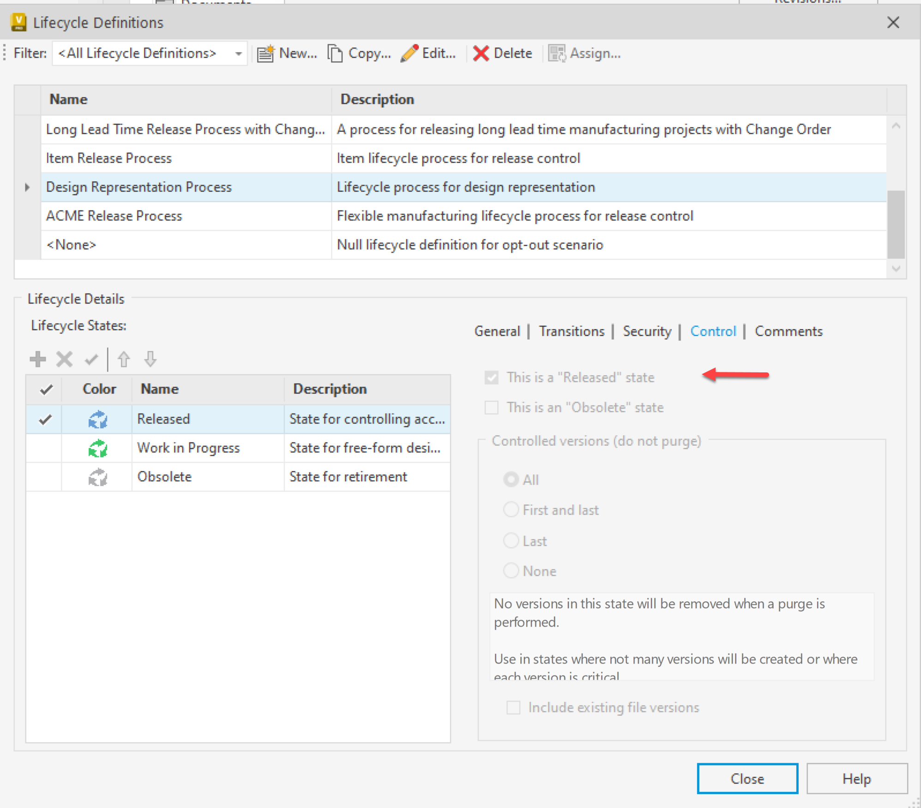This screenshot has width=921, height=808.
Task: Click the Edit pencil icon
Action: pos(409,54)
